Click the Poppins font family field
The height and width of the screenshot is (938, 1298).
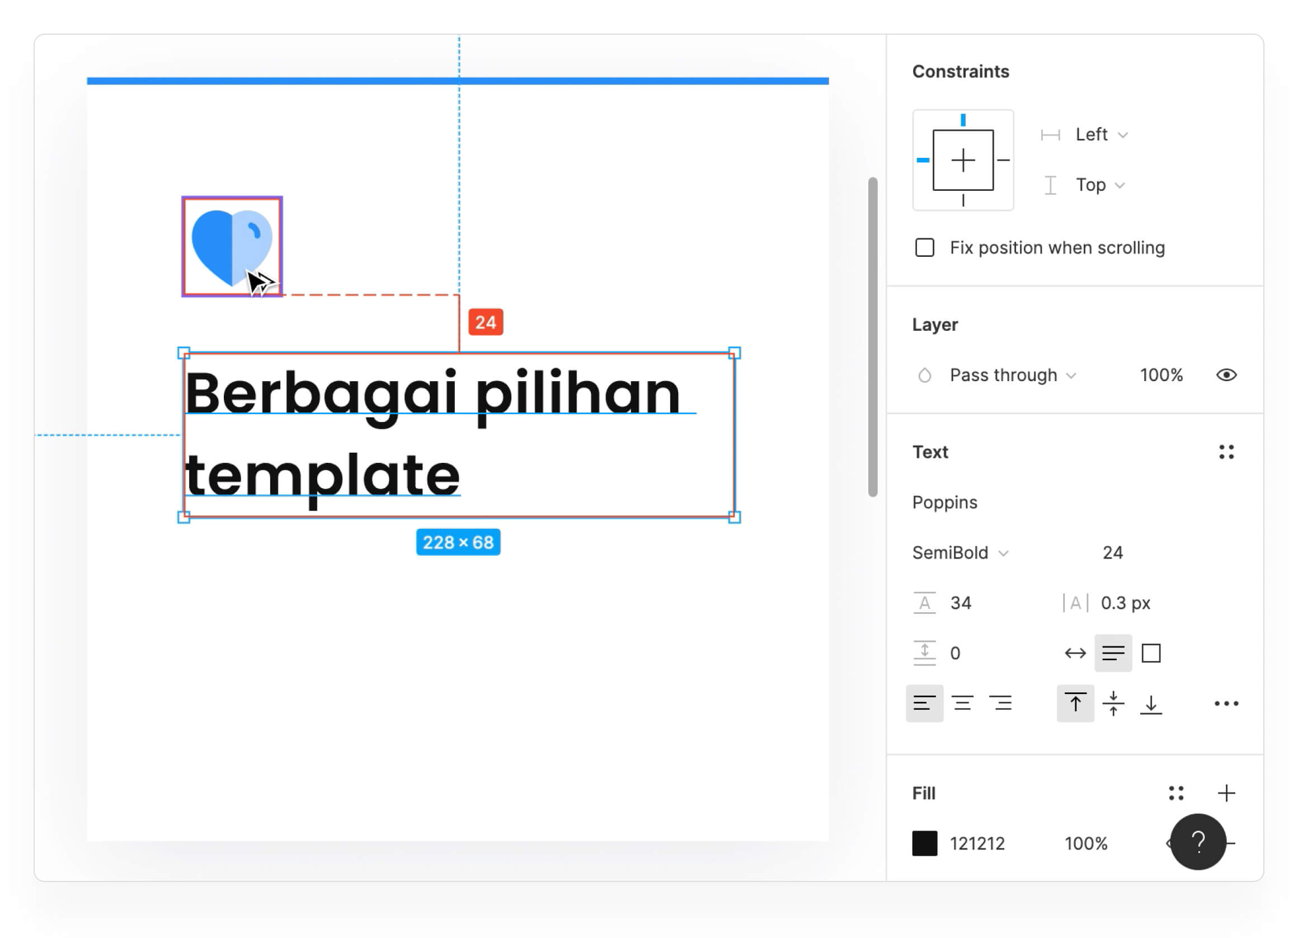944,502
